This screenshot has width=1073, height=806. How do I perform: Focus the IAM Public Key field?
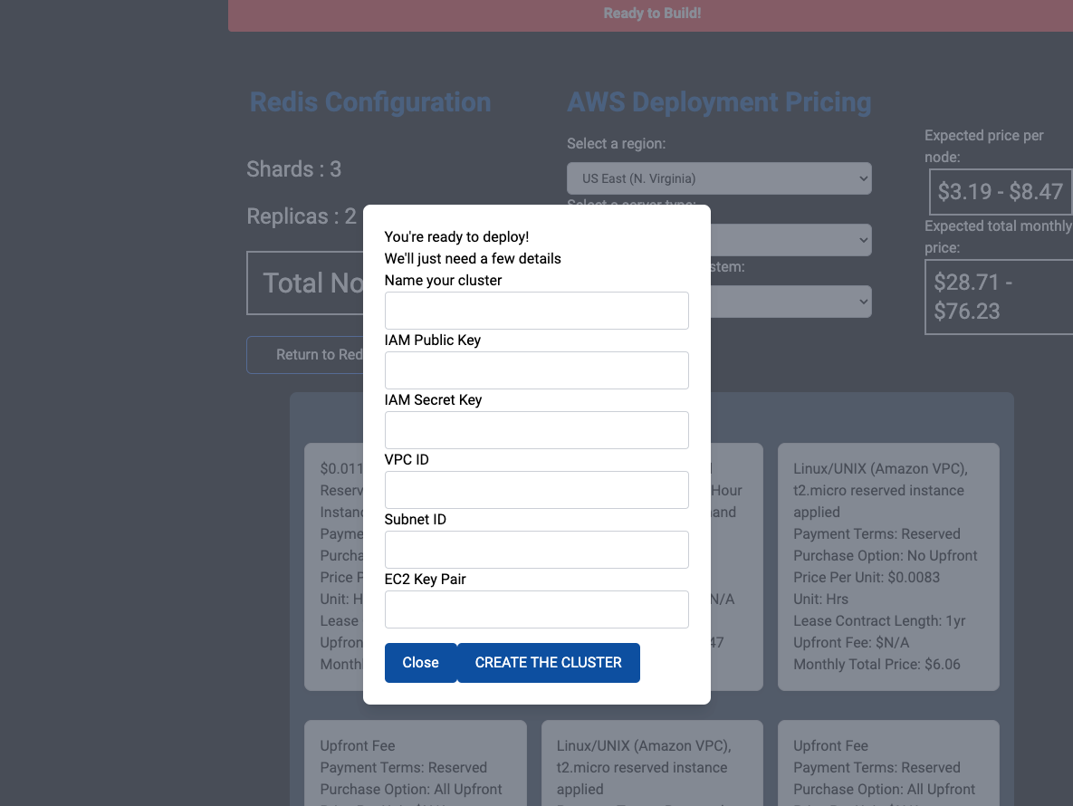pos(536,370)
